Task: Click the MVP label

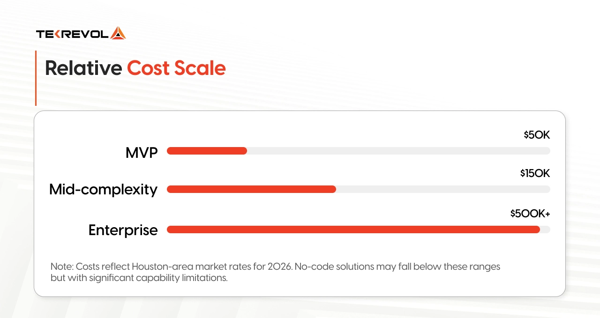Action: 142,152
